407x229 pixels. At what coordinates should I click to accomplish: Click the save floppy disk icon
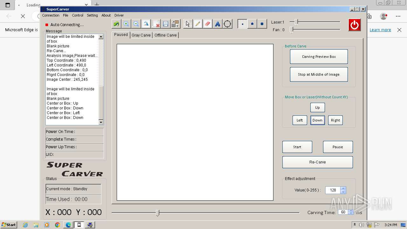[166, 24]
